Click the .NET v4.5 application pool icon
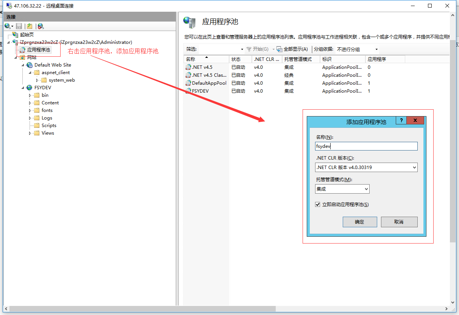The height and width of the screenshot is (315, 459). (x=188, y=67)
